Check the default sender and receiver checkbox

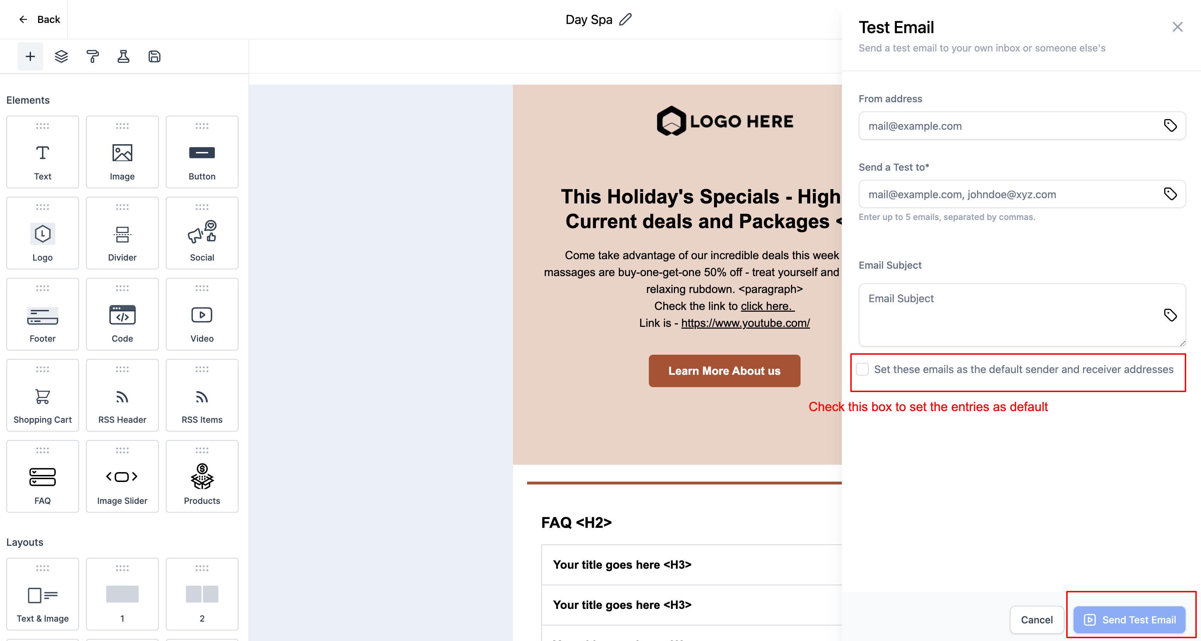[863, 370]
